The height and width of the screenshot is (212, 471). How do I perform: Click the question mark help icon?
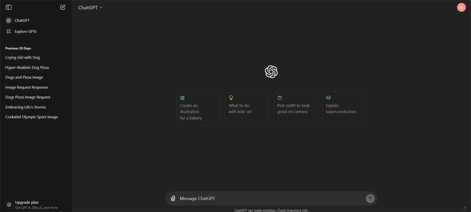coord(464,208)
